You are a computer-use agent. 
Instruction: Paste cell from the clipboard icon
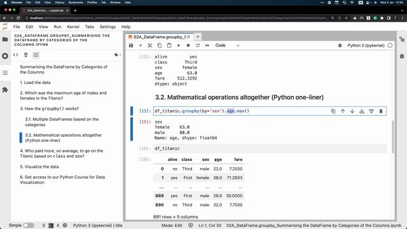tap(169, 45)
